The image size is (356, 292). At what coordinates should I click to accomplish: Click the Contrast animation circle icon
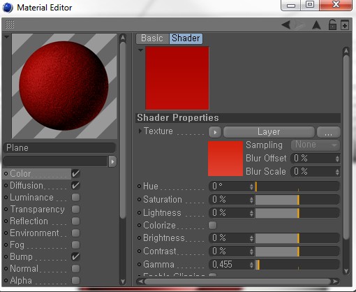[139, 251]
